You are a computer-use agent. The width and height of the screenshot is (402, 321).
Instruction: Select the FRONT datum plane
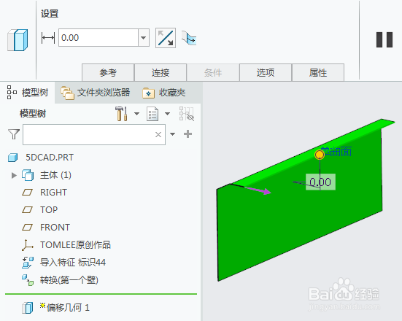coord(55,227)
